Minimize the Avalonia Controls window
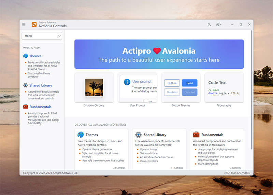The height and width of the screenshot is (195, 273). pos(232,25)
